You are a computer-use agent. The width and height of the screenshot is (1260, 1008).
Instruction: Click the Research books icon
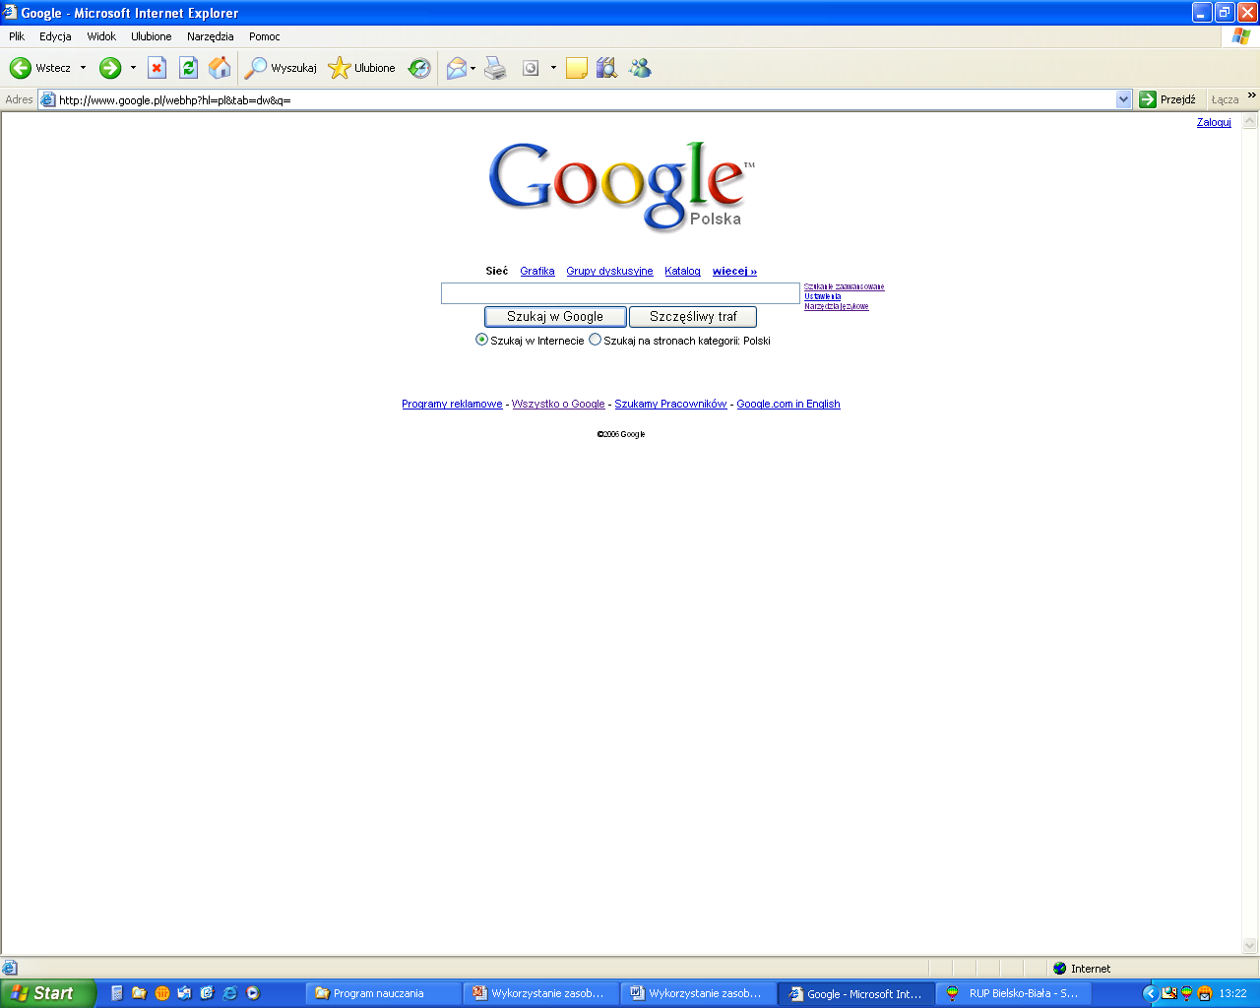coord(606,68)
